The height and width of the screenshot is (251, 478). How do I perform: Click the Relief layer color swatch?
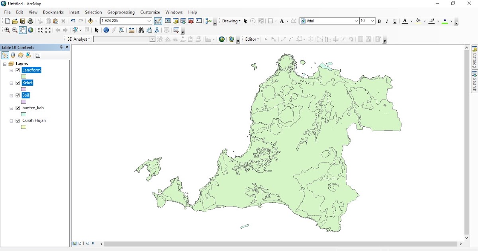[24, 88]
